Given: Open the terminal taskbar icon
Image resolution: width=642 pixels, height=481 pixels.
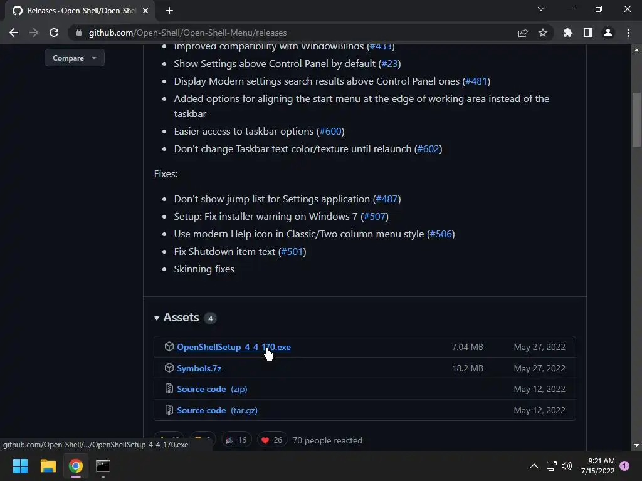Looking at the screenshot, I should (103, 466).
